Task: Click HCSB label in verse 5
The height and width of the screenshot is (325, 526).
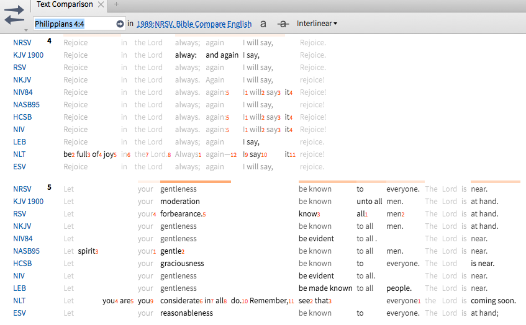Action: (22, 264)
